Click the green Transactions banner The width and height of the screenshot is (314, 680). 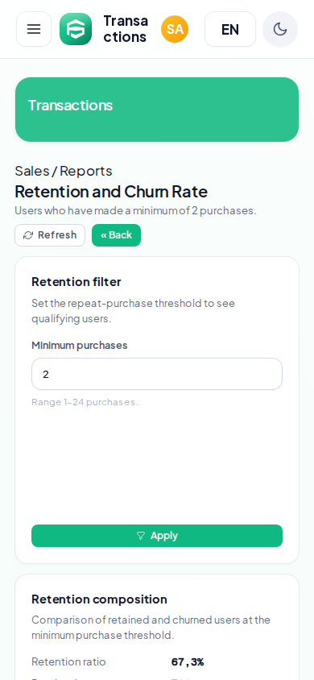click(x=157, y=110)
